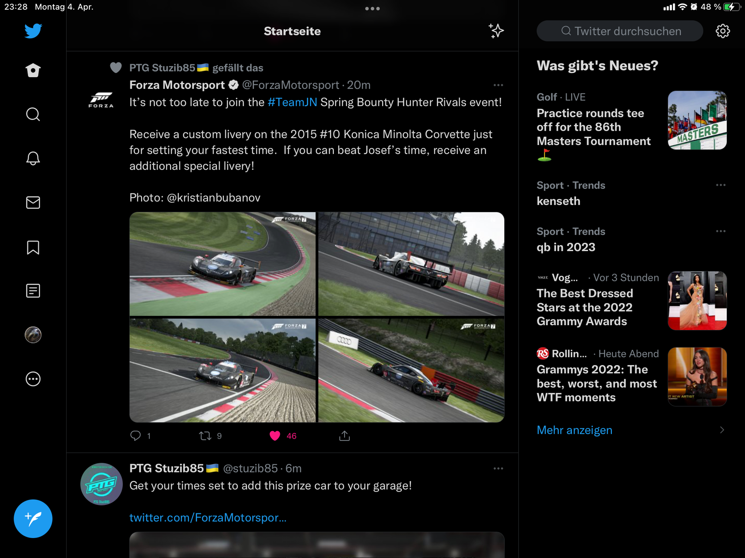Open more options for kenseth trend

(x=721, y=185)
